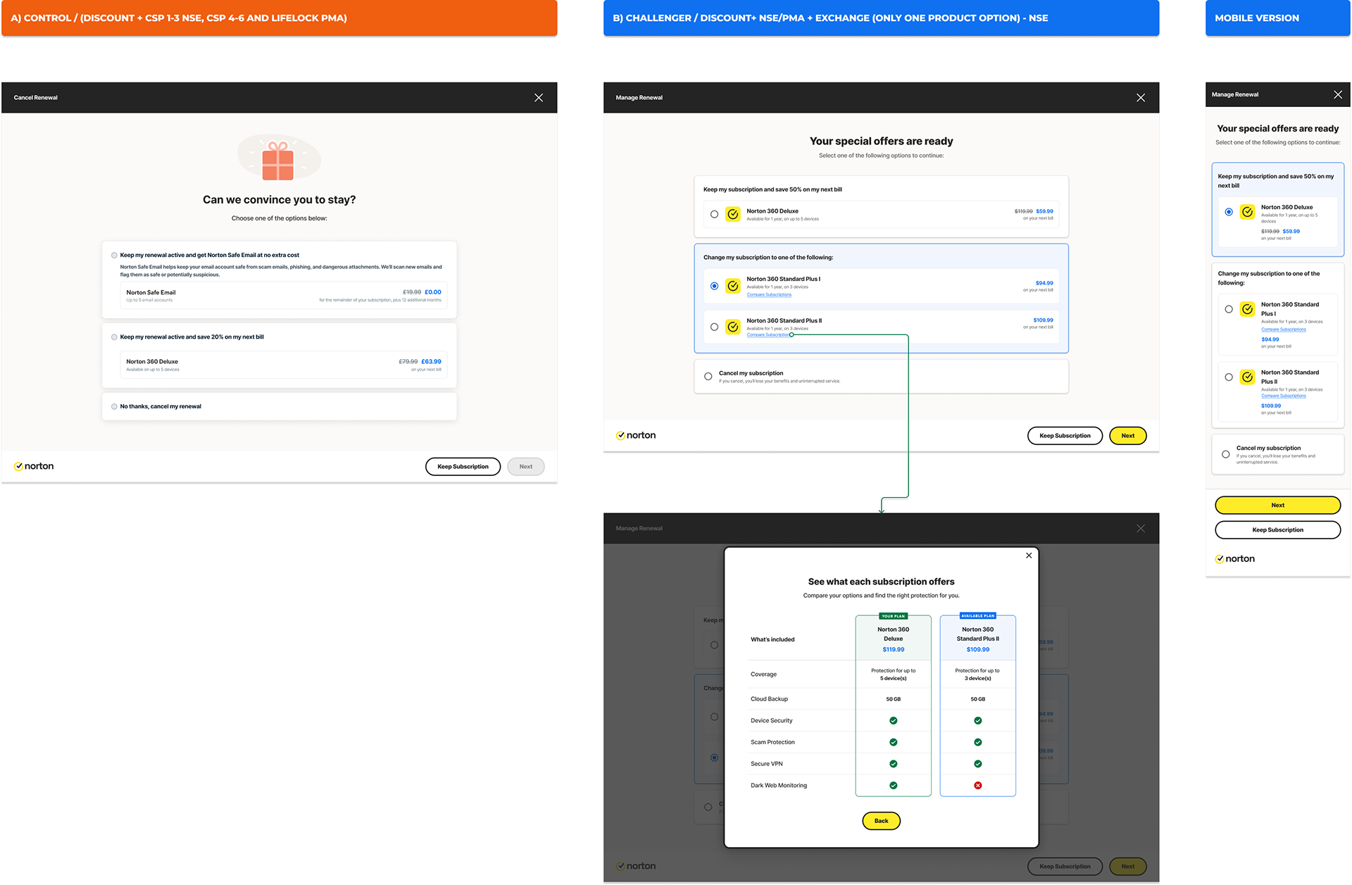Select Norton Safe Email at no extra cost option
The height and width of the screenshot is (885, 1352).
pyautogui.click(x=114, y=256)
